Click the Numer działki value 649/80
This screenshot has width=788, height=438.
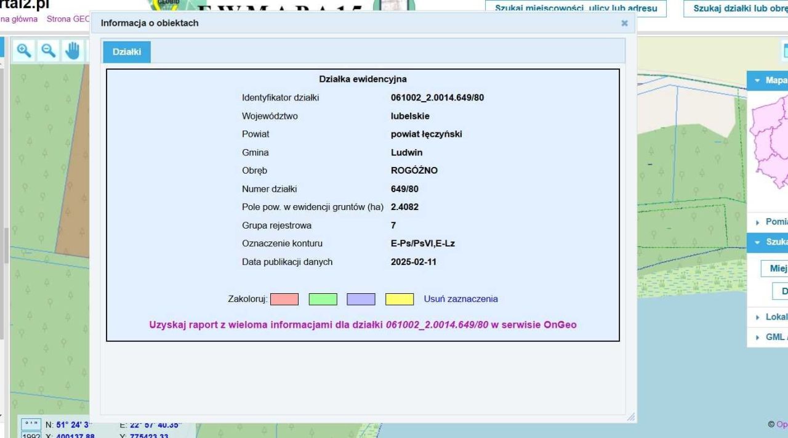pyautogui.click(x=404, y=189)
